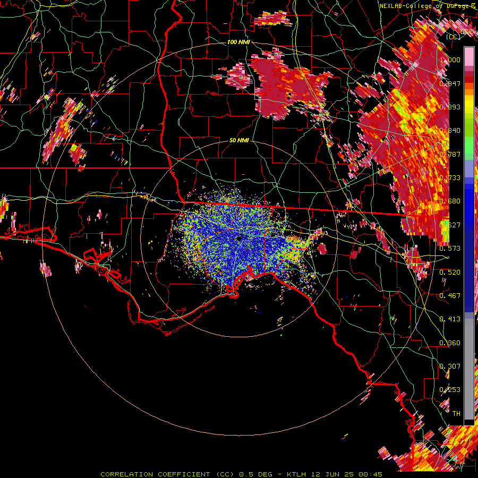Select the 0.253 scale value

[450, 390]
